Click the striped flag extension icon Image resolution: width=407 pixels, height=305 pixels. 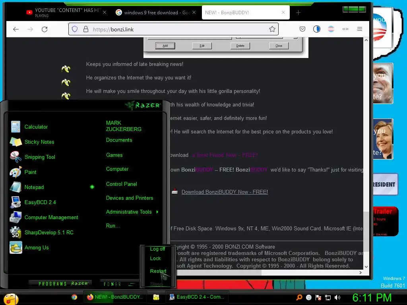pos(331,29)
